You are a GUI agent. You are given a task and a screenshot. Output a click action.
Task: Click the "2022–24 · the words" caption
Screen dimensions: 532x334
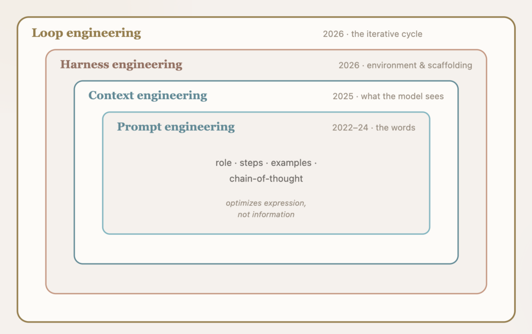(x=374, y=128)
